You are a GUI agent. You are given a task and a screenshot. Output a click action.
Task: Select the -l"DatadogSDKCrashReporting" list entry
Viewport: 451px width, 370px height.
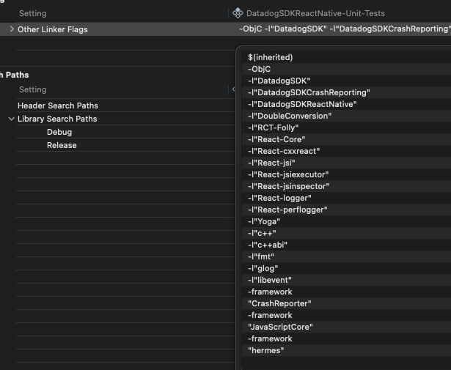coord(346,92)
